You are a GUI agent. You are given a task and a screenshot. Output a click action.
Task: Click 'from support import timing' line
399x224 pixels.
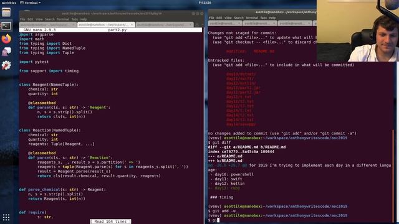pos(49,71)
